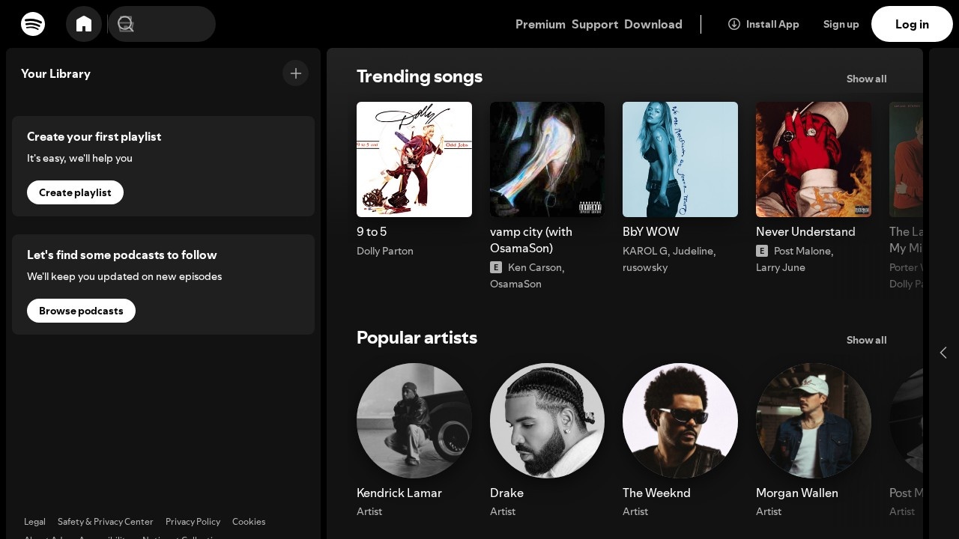Show all Trending songs
Viewport: 959px width, 539px height.
click(x=866, y=79)
